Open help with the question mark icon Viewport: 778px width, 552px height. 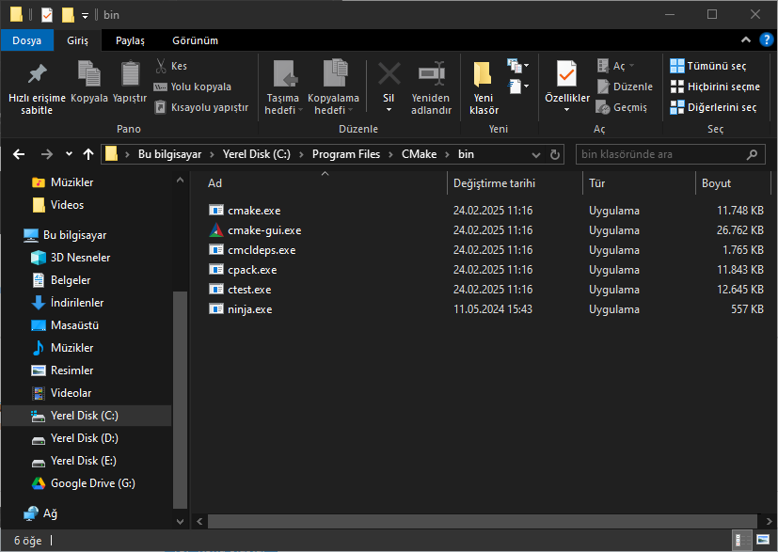(x=766, y=40)
